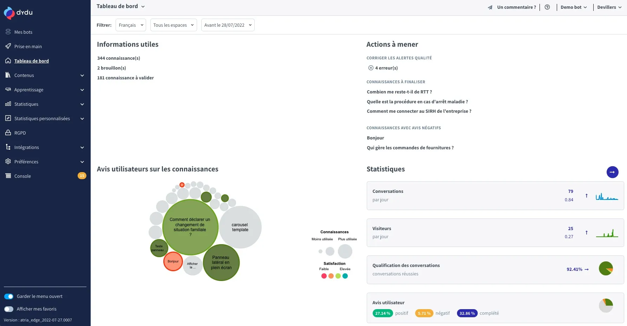Click the carousel template bubble
This screenshot has width=627, height=326.
pos(240,227)
